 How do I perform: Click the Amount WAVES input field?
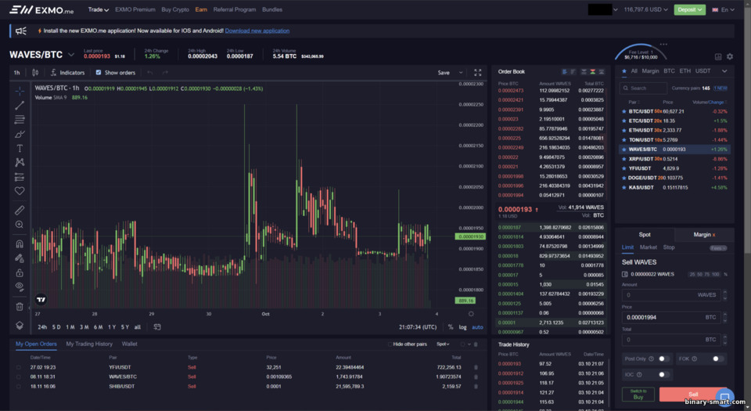tap(671, 295)
